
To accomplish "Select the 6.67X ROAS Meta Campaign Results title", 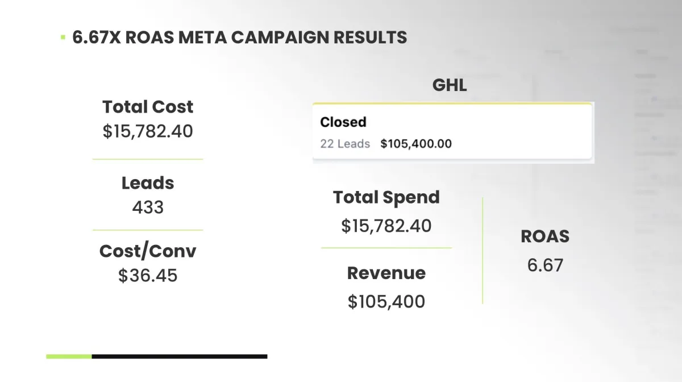I will point(240,38).
